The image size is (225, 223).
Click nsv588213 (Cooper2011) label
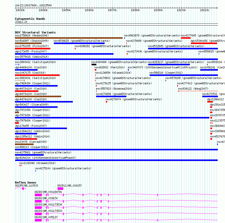coord(32,147)
